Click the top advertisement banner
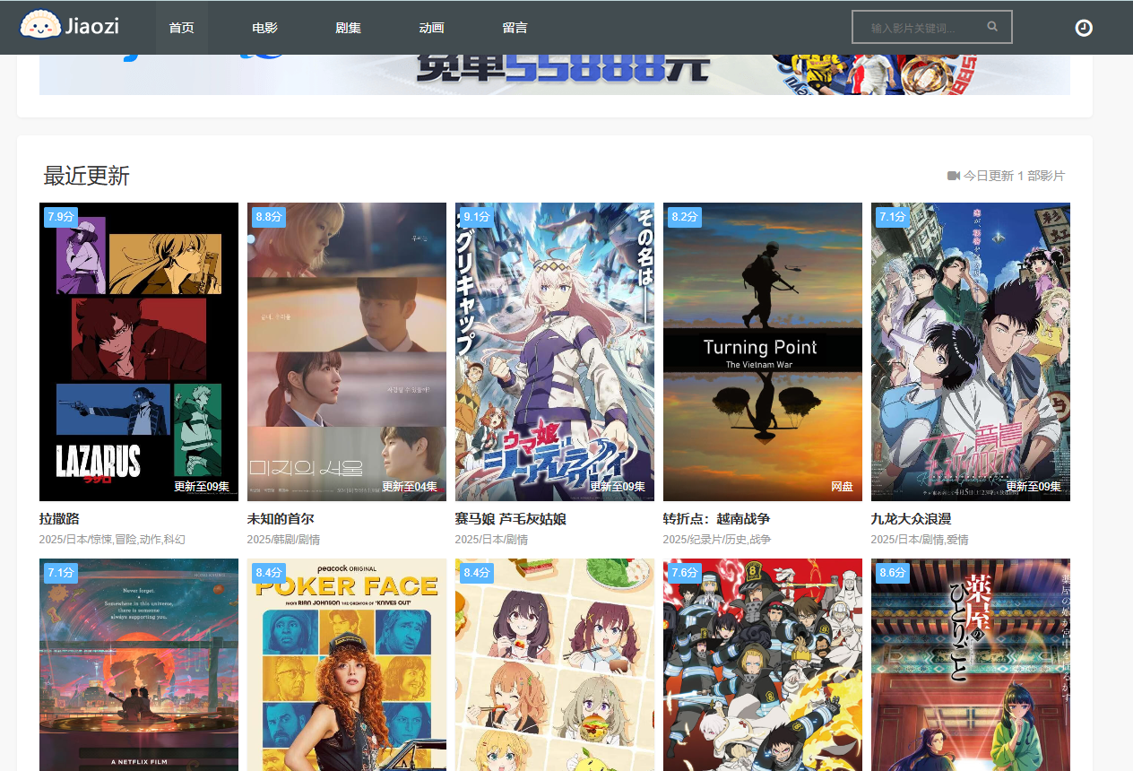Screen dimensions: 1133x771 (555, 74)
